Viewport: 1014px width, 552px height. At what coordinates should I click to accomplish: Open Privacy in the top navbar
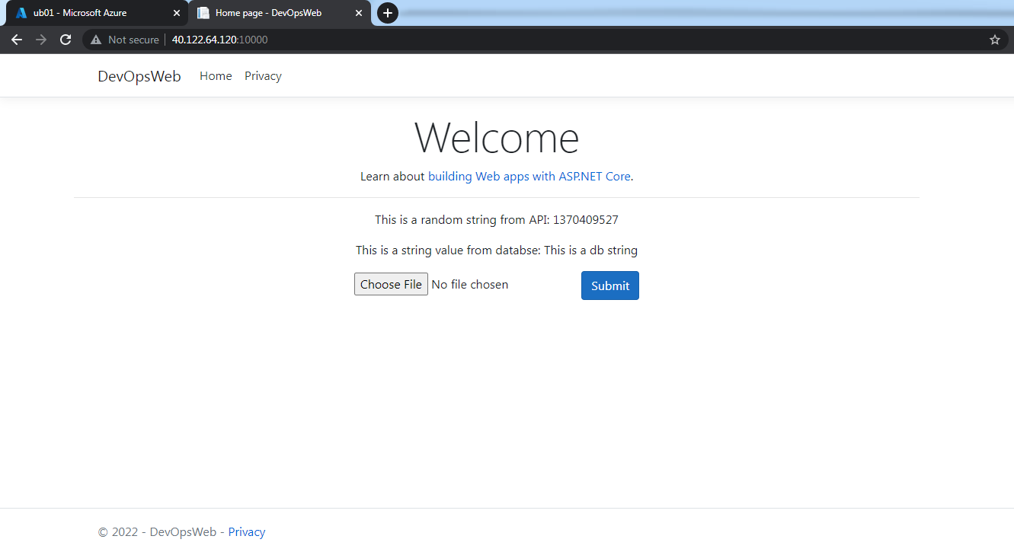[x=263, y=76]
